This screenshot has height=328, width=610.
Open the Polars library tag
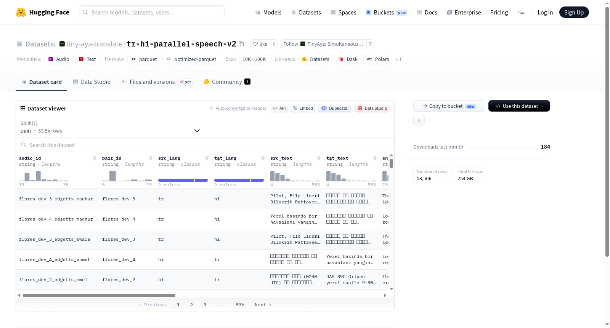click(378, 59)
